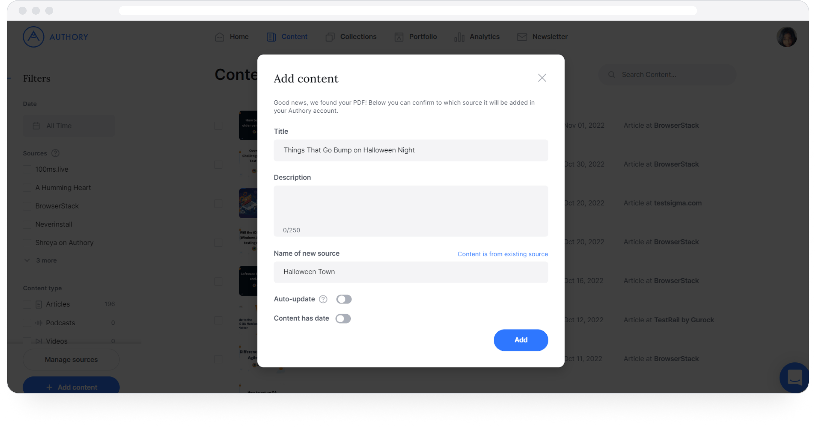Click the Collections navigation icon
Image resolution: width=816 pixels, height=427 pixels.
coord(330,36)
